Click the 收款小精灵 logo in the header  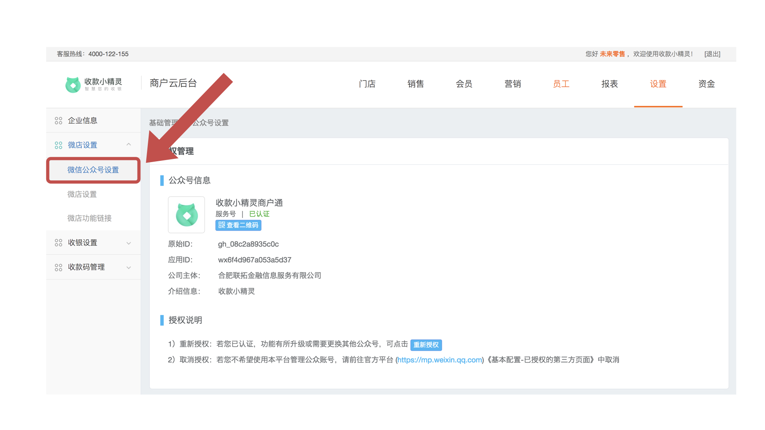(x=94, y=84)
